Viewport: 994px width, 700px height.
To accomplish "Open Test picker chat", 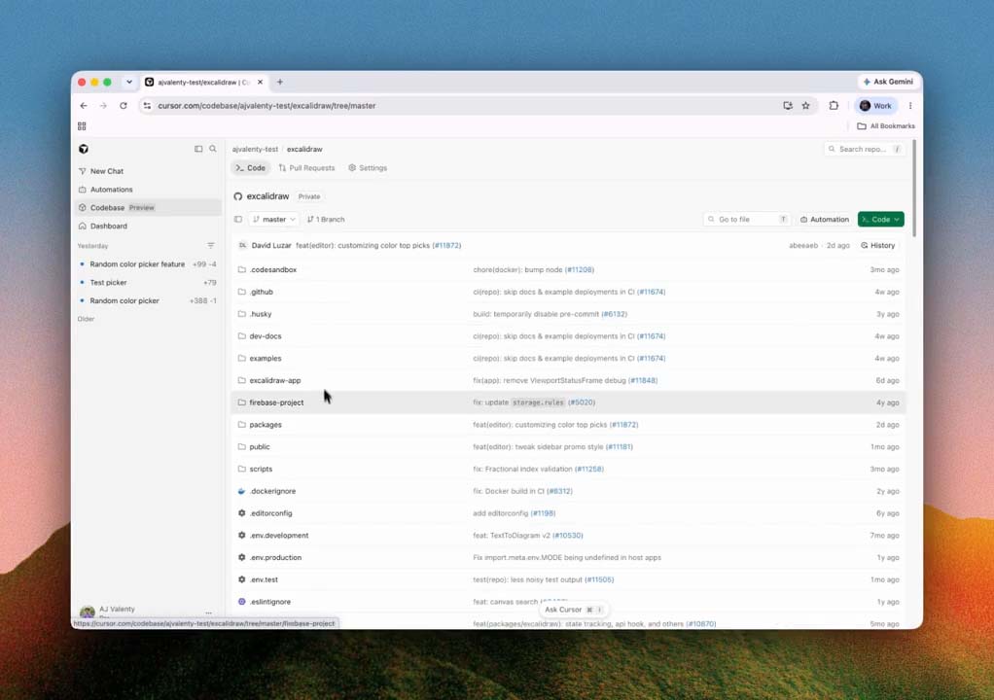I will tap(149, 283).
